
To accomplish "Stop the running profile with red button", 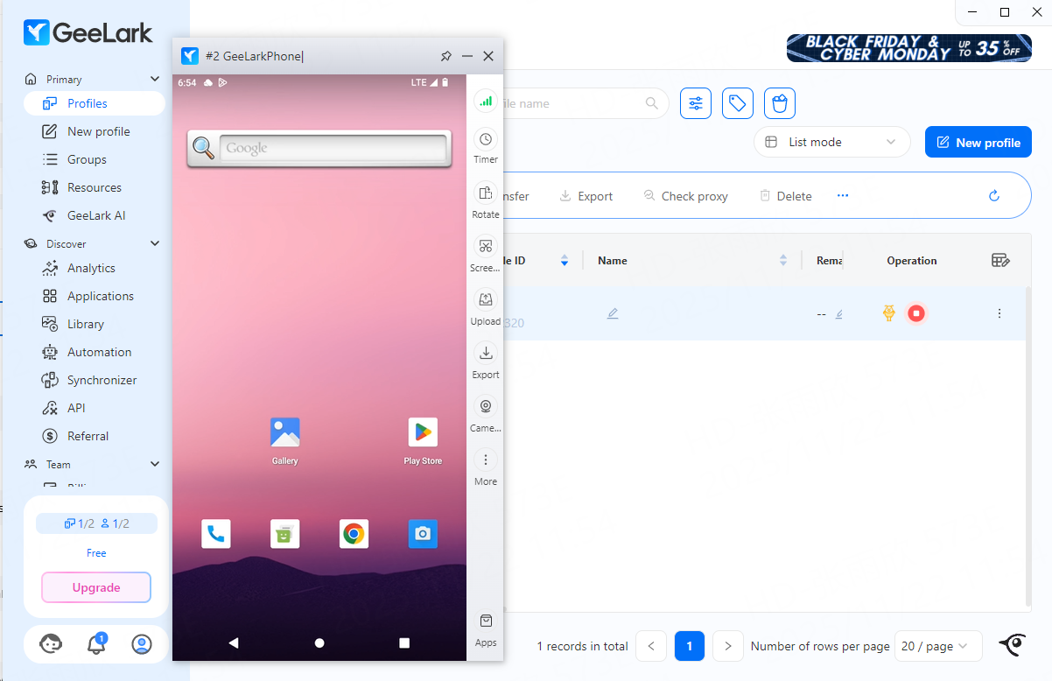I will point(915,313).
